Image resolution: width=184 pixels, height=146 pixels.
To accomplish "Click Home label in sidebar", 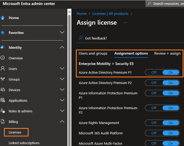I will click(14, 18).
